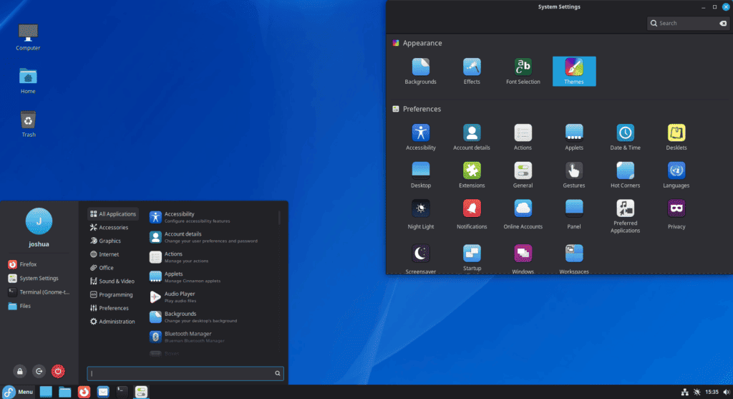Click the joshua user avatar
Screen dimensions: 733x399
pyautogui.click(x=39, y=221)
